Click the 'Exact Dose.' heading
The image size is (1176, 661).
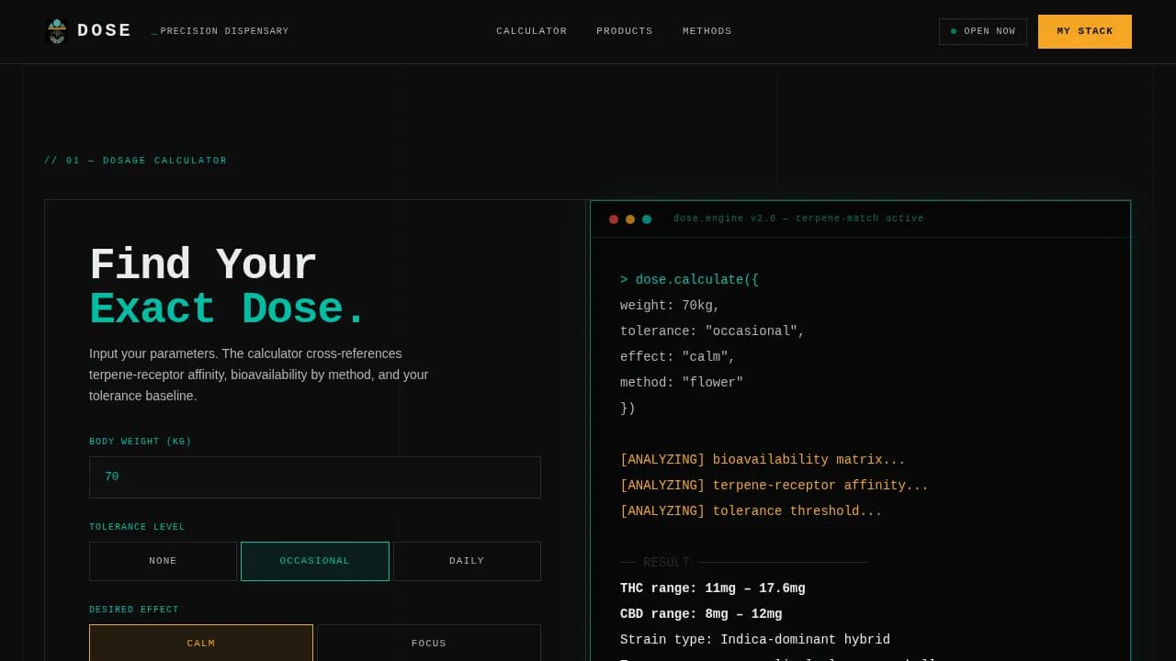pyautogui.click(x=228, y=309)
